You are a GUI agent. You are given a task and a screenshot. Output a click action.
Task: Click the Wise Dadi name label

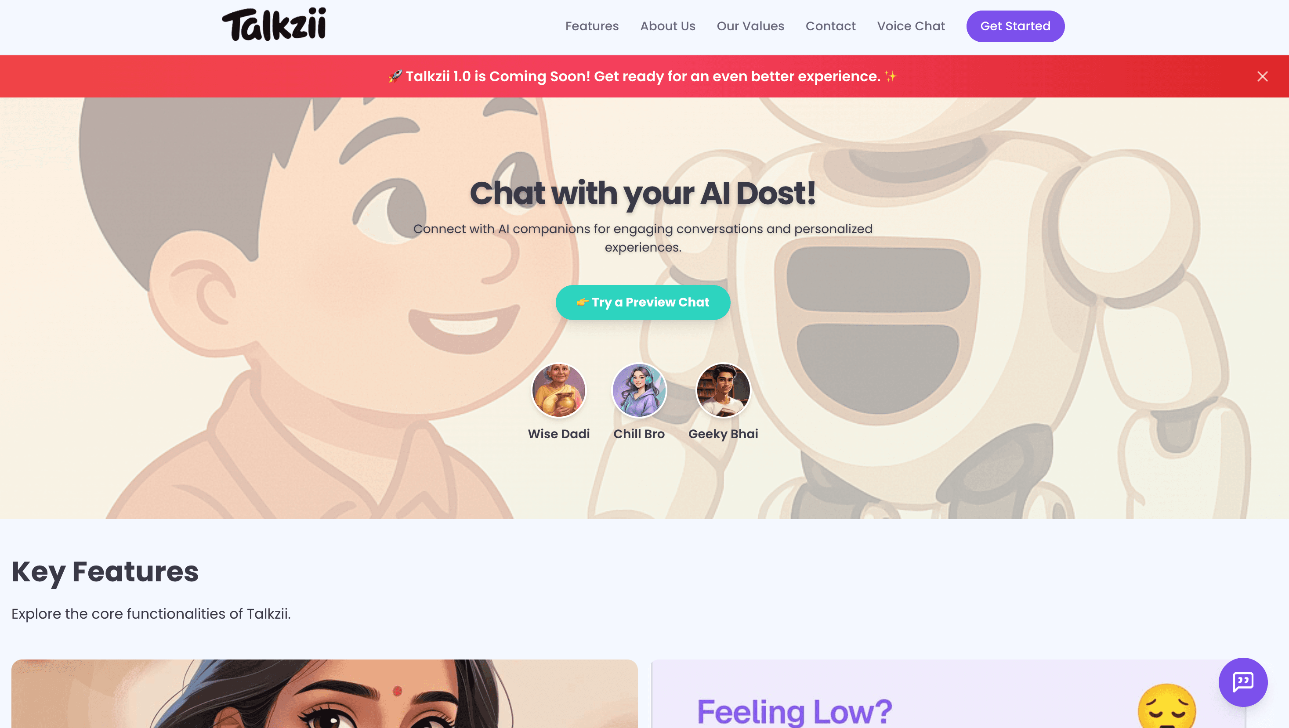pyautogui.click(x=558, y=434)
